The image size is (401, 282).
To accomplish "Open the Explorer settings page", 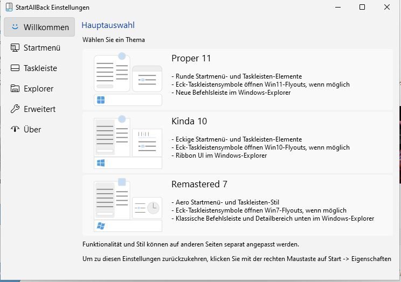I will pyautogui.click(x=39, y=88).
